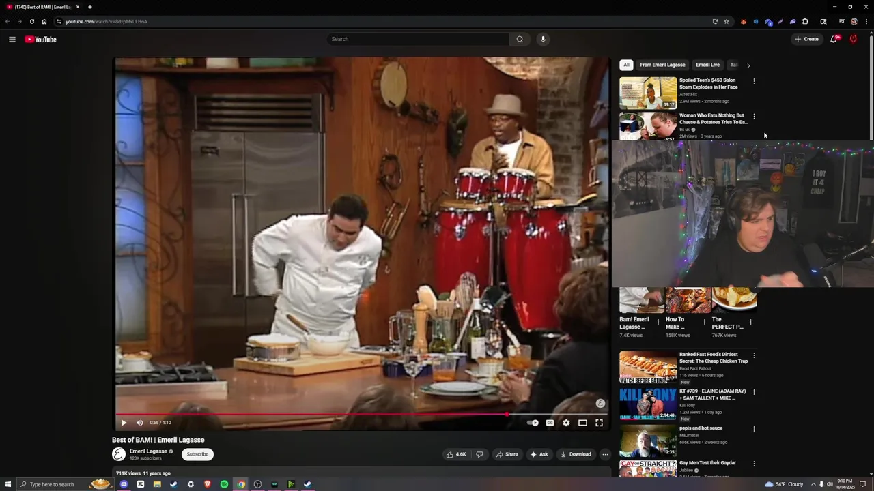Open options for KT #739 Elaine video
The image size is (874, 491).
(x=754, y=392)
